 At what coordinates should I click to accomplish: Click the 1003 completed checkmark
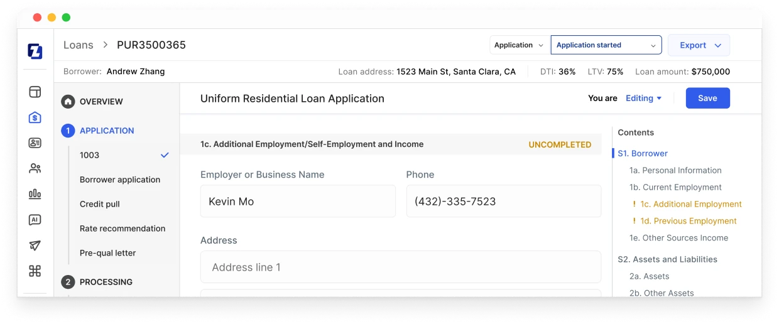click(165, 155)
